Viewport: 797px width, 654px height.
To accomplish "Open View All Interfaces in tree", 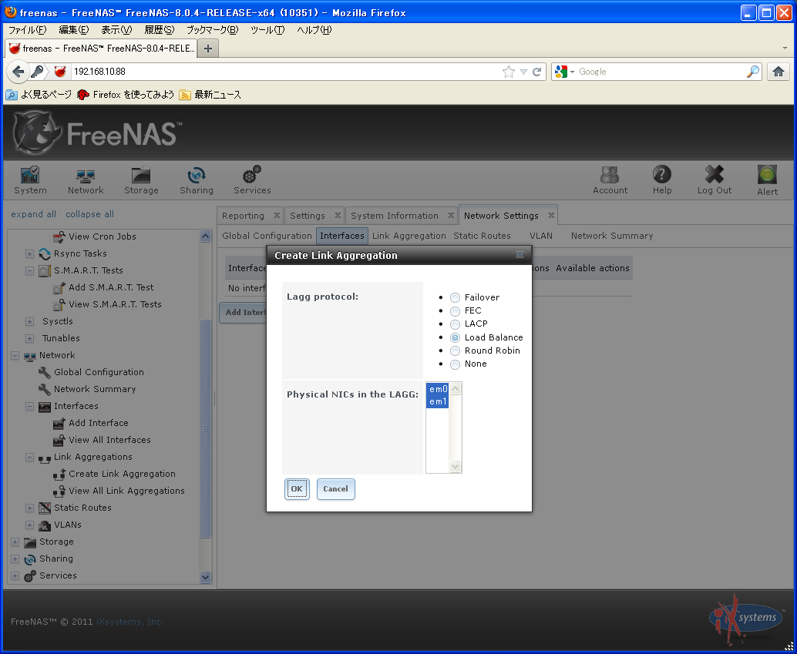I will click(109, 440).
